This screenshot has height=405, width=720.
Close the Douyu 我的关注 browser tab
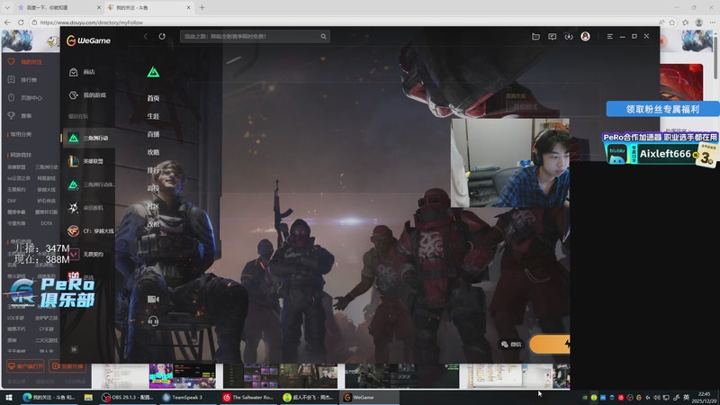189,7
